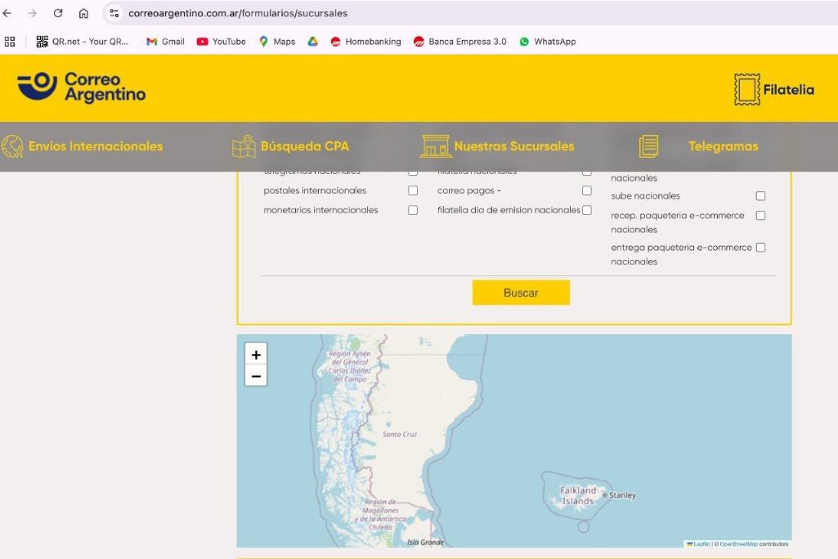Check the correo pagos option
838x559 pixels.
point(586,190)
